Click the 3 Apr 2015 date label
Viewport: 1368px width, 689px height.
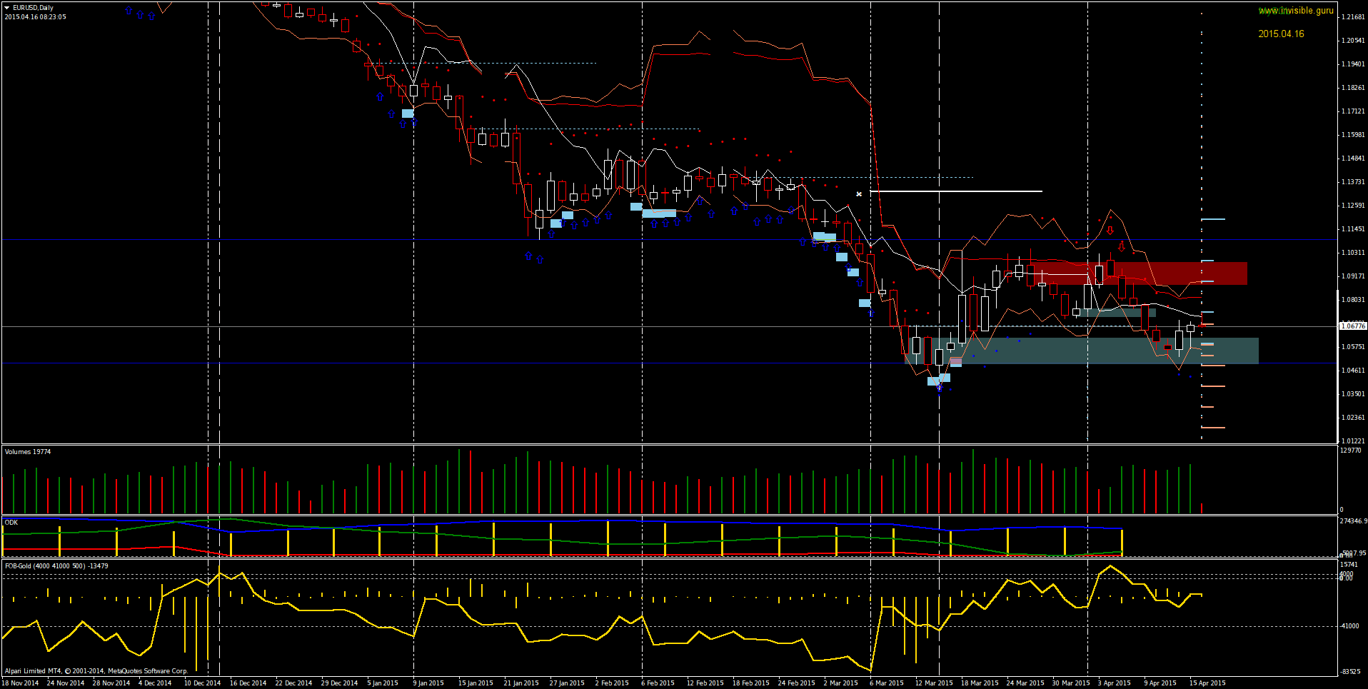[x=1115, y=683]
